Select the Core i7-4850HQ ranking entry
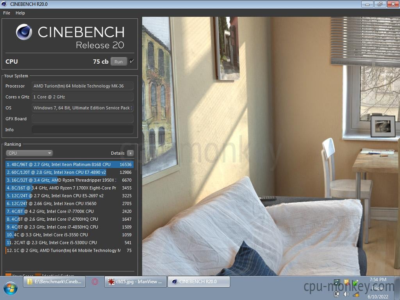This screenshot has height=300, width=400. click(x=70, y=227)
